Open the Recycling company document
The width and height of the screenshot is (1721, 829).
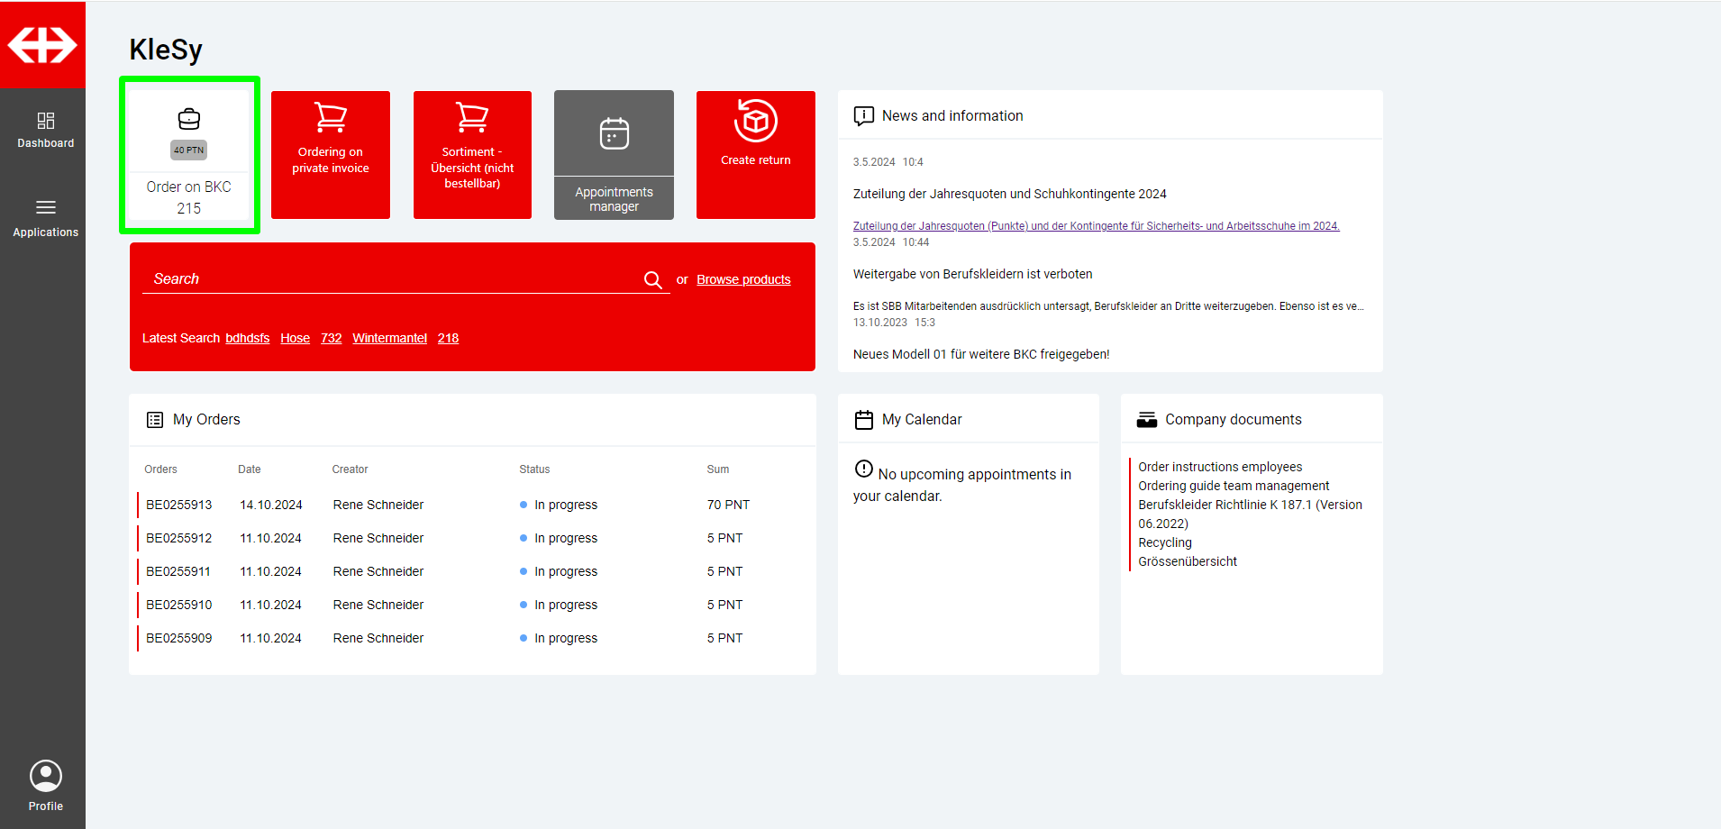click(1164, 542)
